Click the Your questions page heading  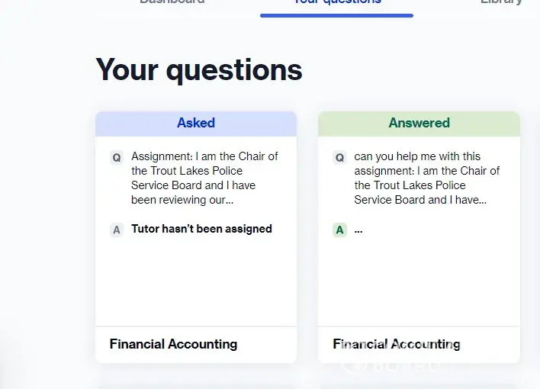[x=199, y=70]
